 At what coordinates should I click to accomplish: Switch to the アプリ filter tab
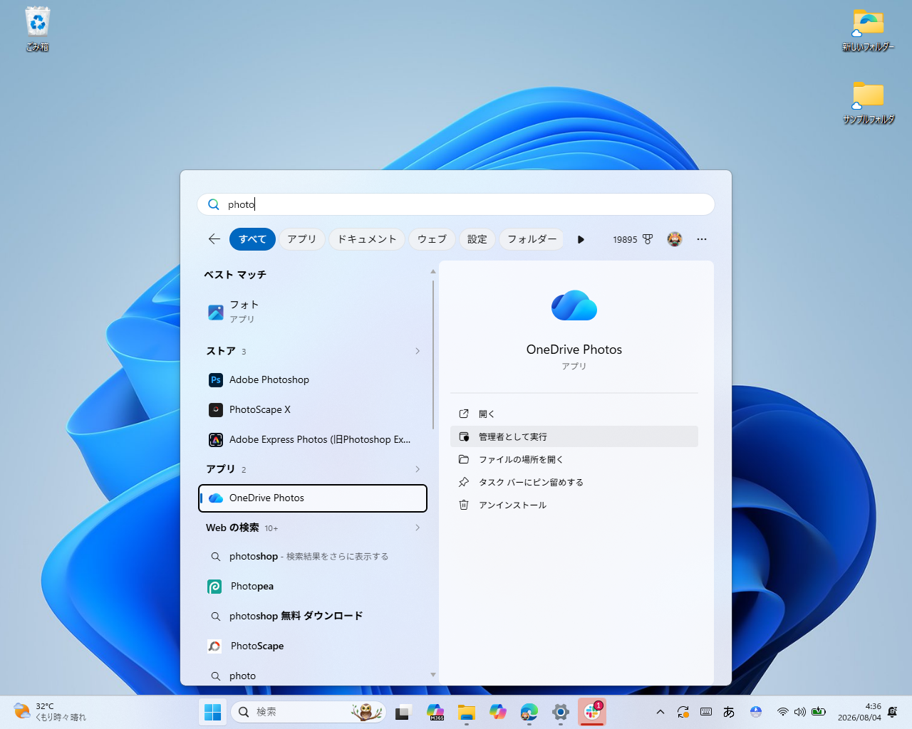pyautogui.click(x=302, y=239)
